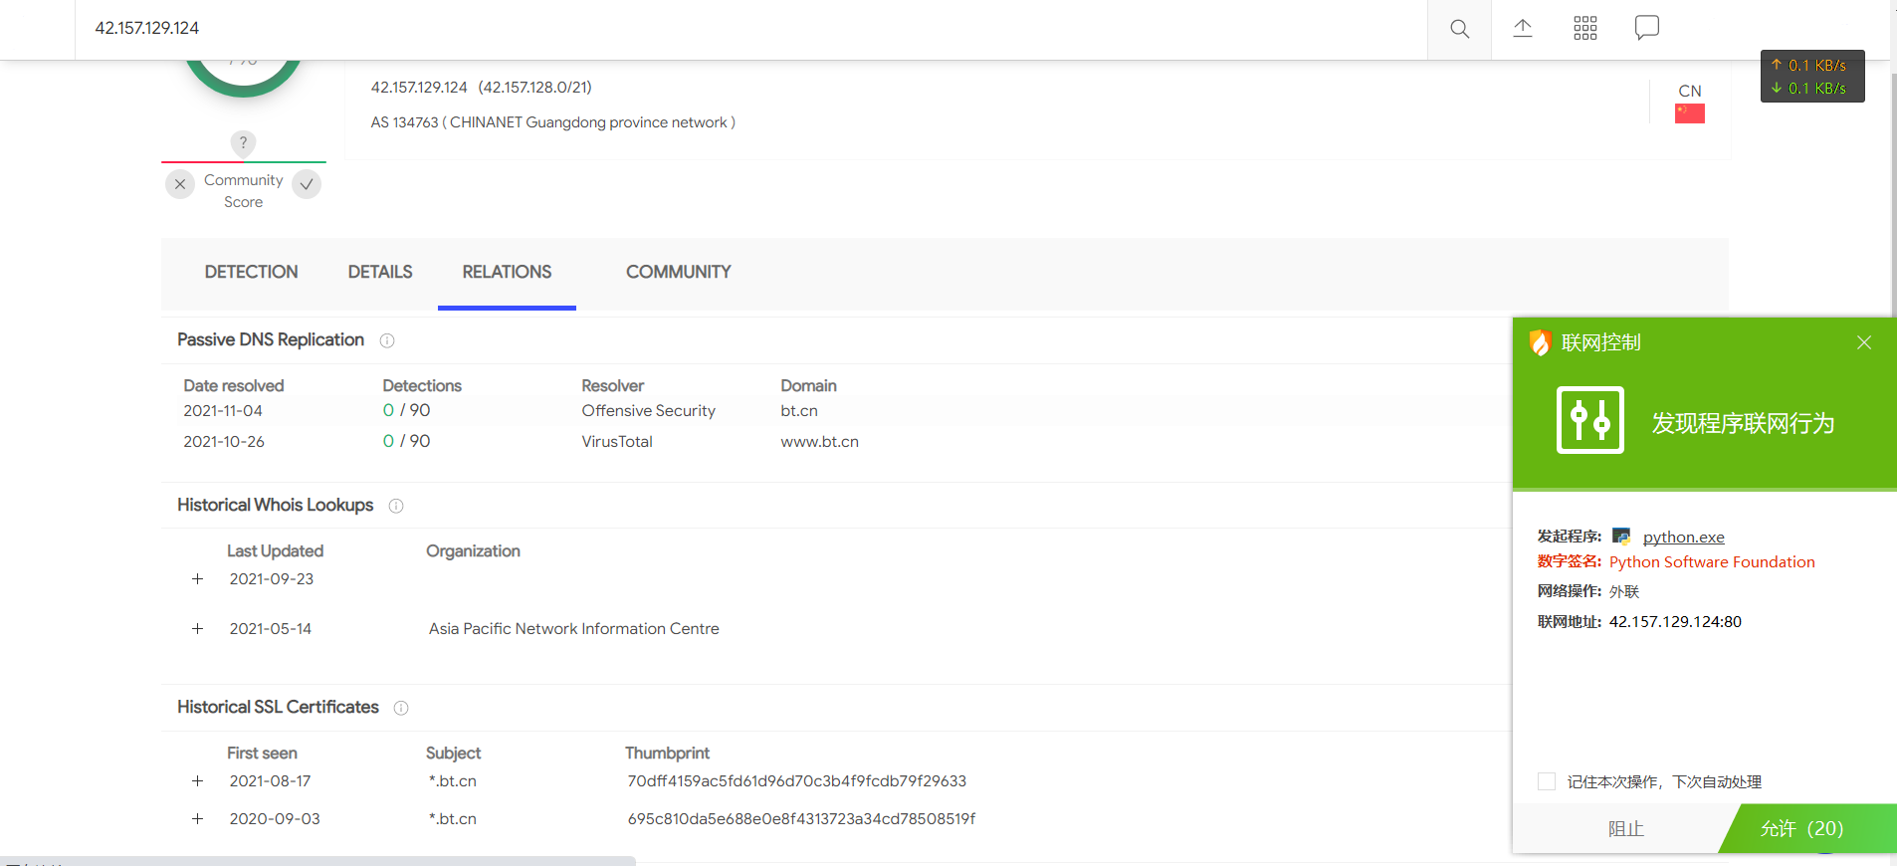
Task: Open the python.exe link
Action: click(x=1683, y=538)
